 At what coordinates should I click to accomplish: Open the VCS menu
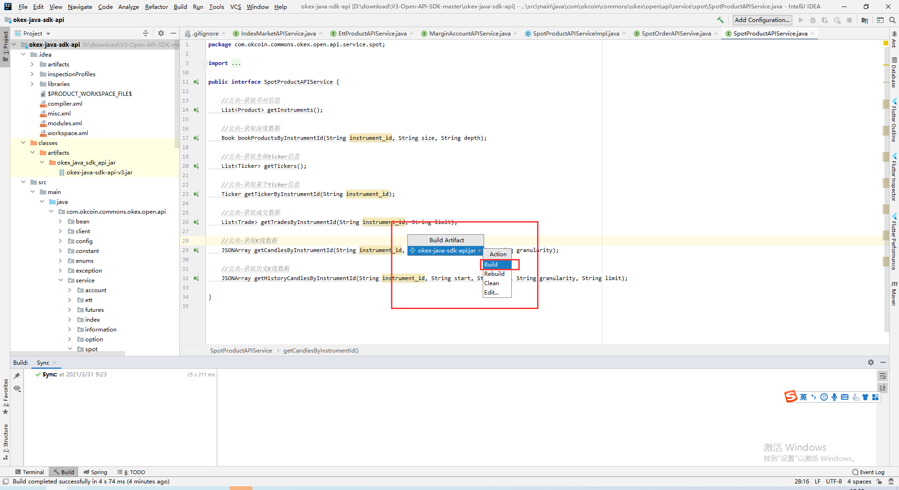click(x=236, y=7)
